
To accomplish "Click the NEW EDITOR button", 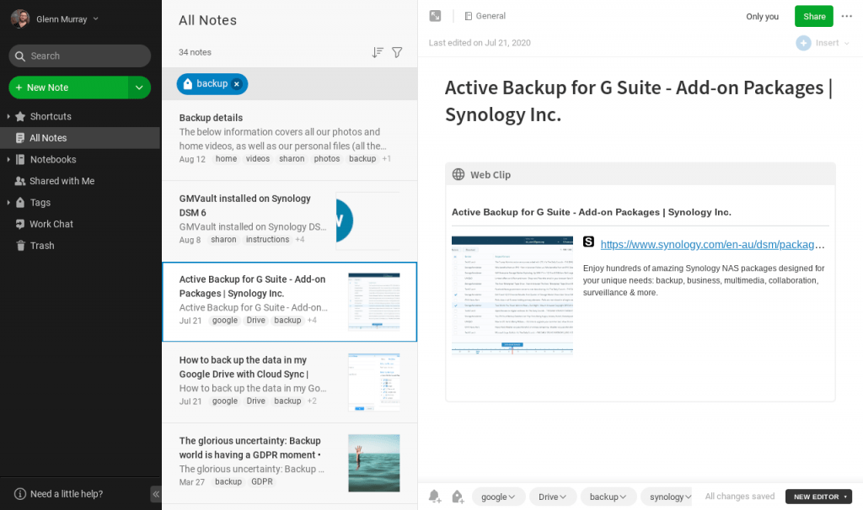I will pos(818,497).
